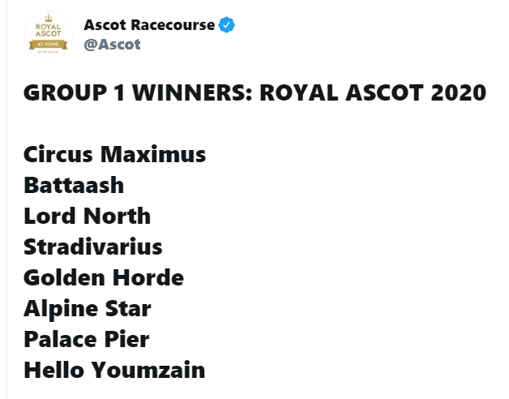Click the Group 1 Winners heading text
509x399 pixels.
[254, 93]
